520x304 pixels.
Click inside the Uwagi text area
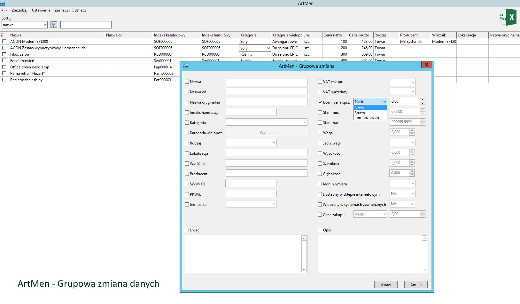pyautogui.click(x=243, y=254)
